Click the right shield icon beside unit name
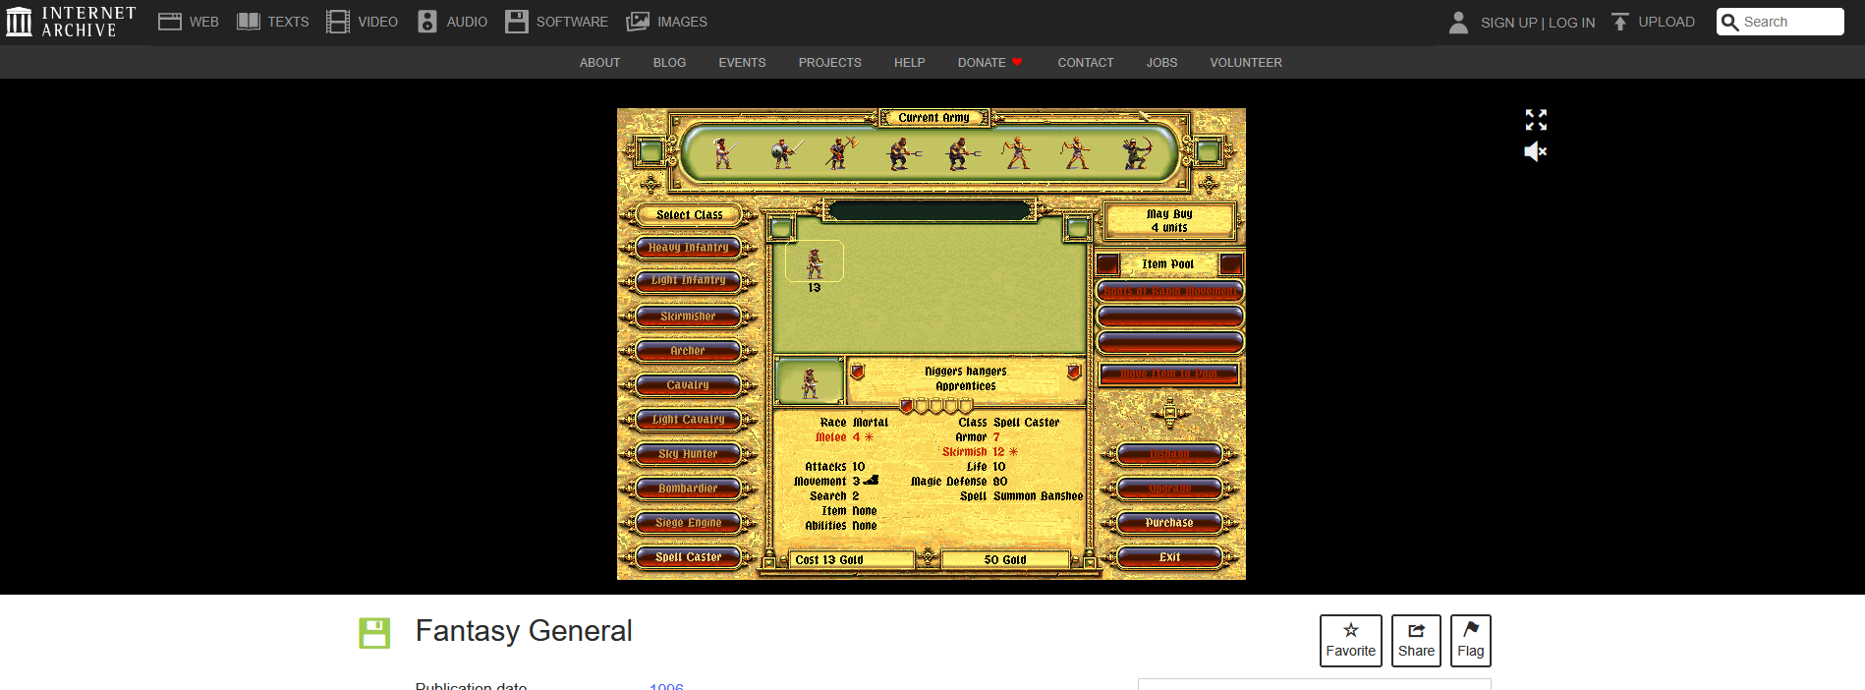Image resolution: width=1865 pixels, height=690 pixels. tap(1074, 372)
